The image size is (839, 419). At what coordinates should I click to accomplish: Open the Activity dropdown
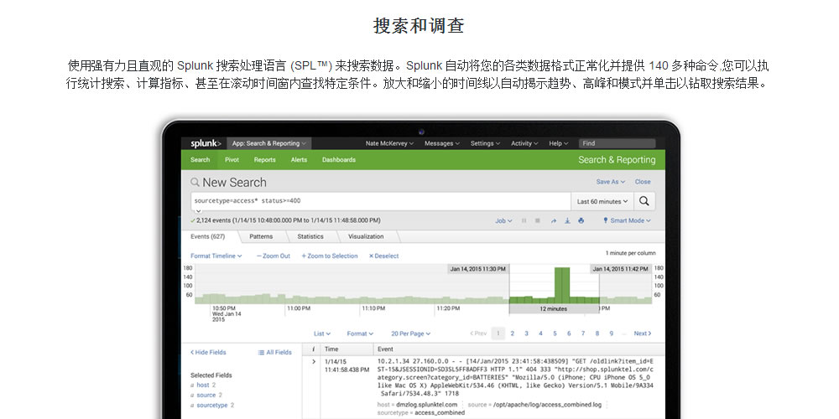[x=524, y=143]
